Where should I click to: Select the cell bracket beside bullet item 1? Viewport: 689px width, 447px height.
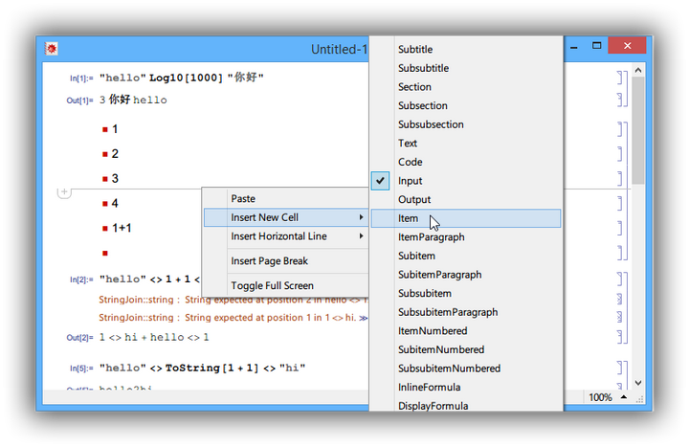[x=620, y=129]
